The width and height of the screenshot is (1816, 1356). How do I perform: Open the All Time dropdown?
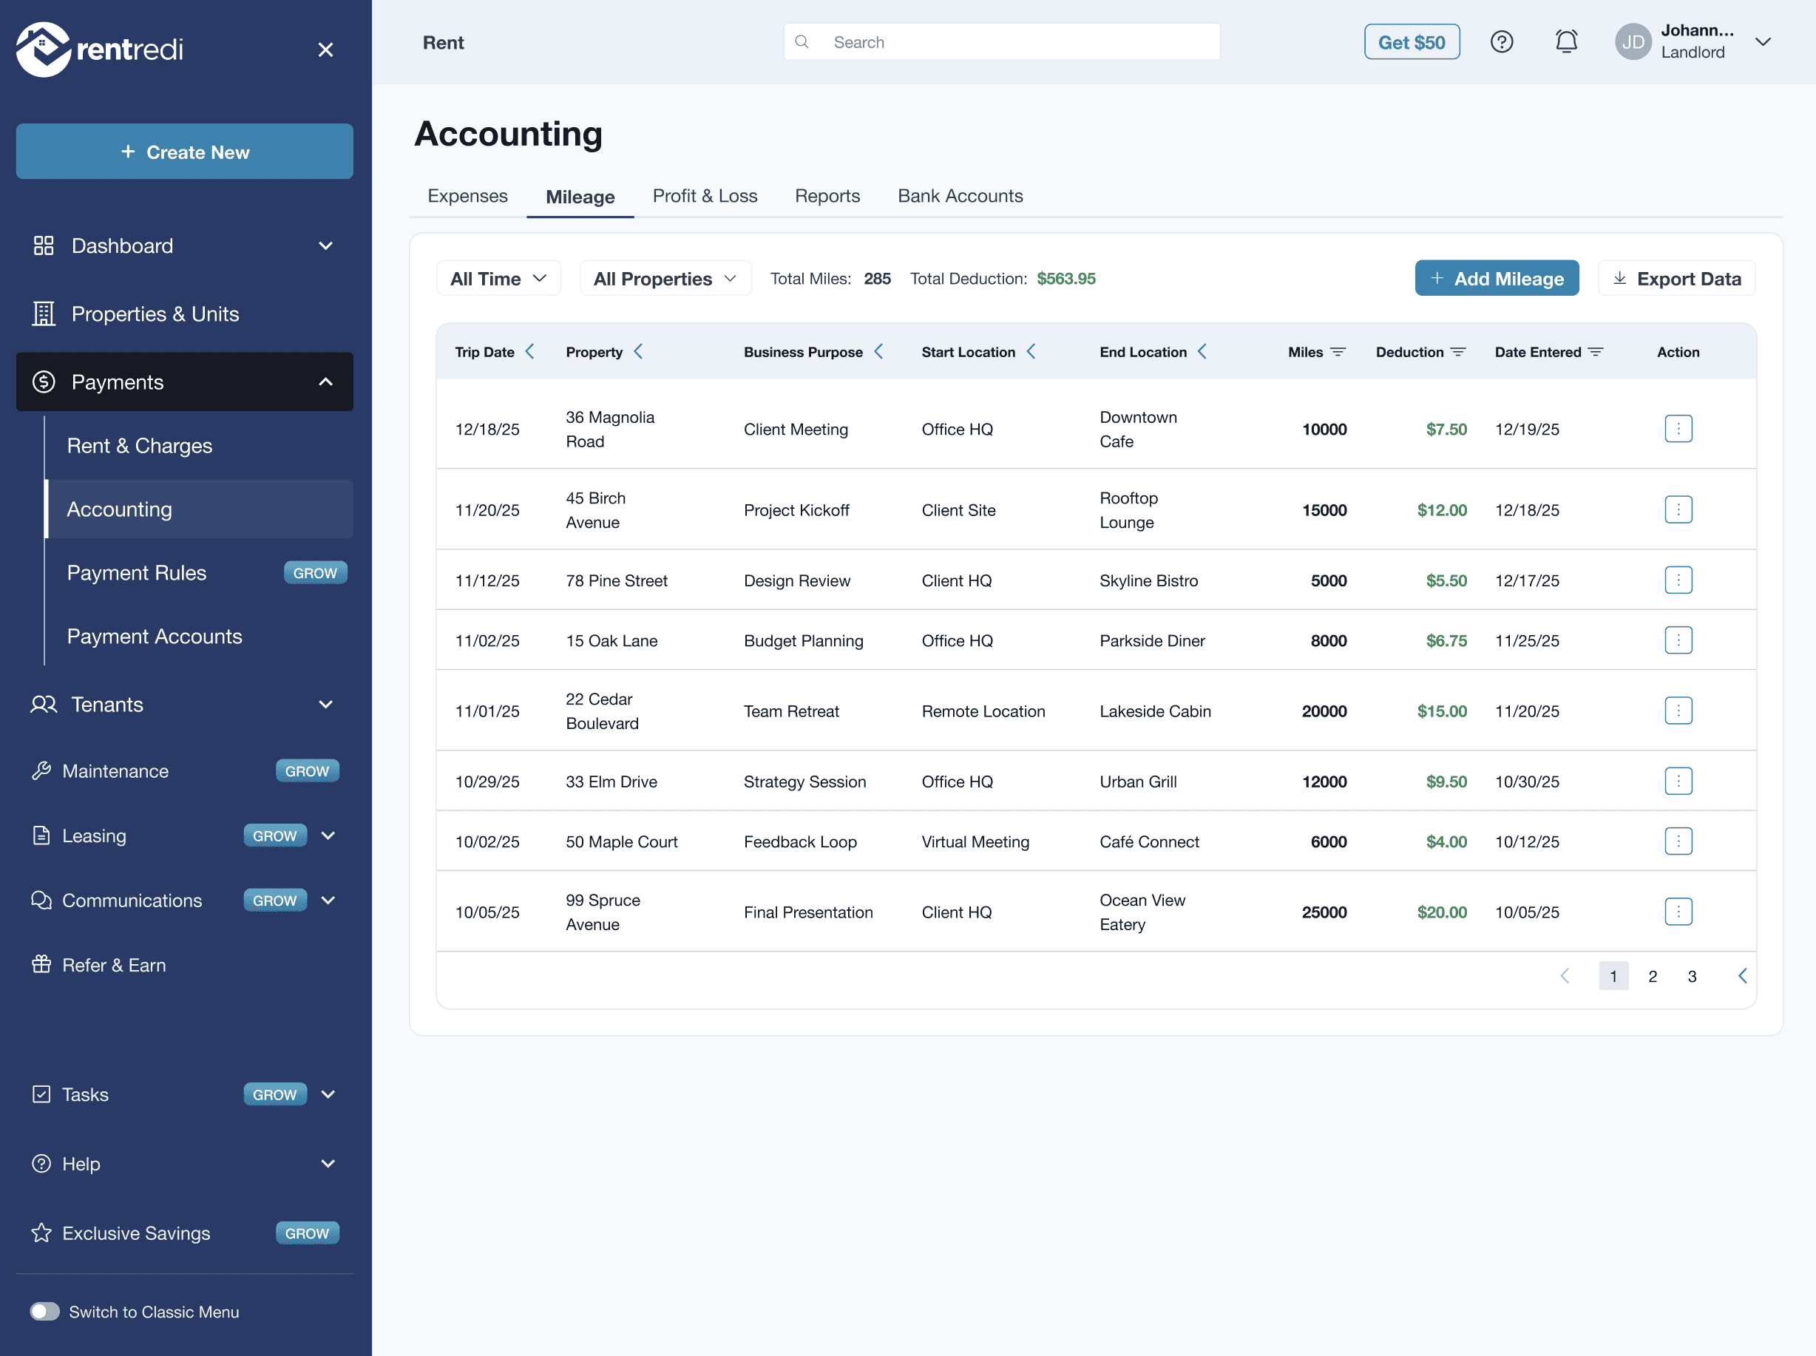tap(498, 279)
